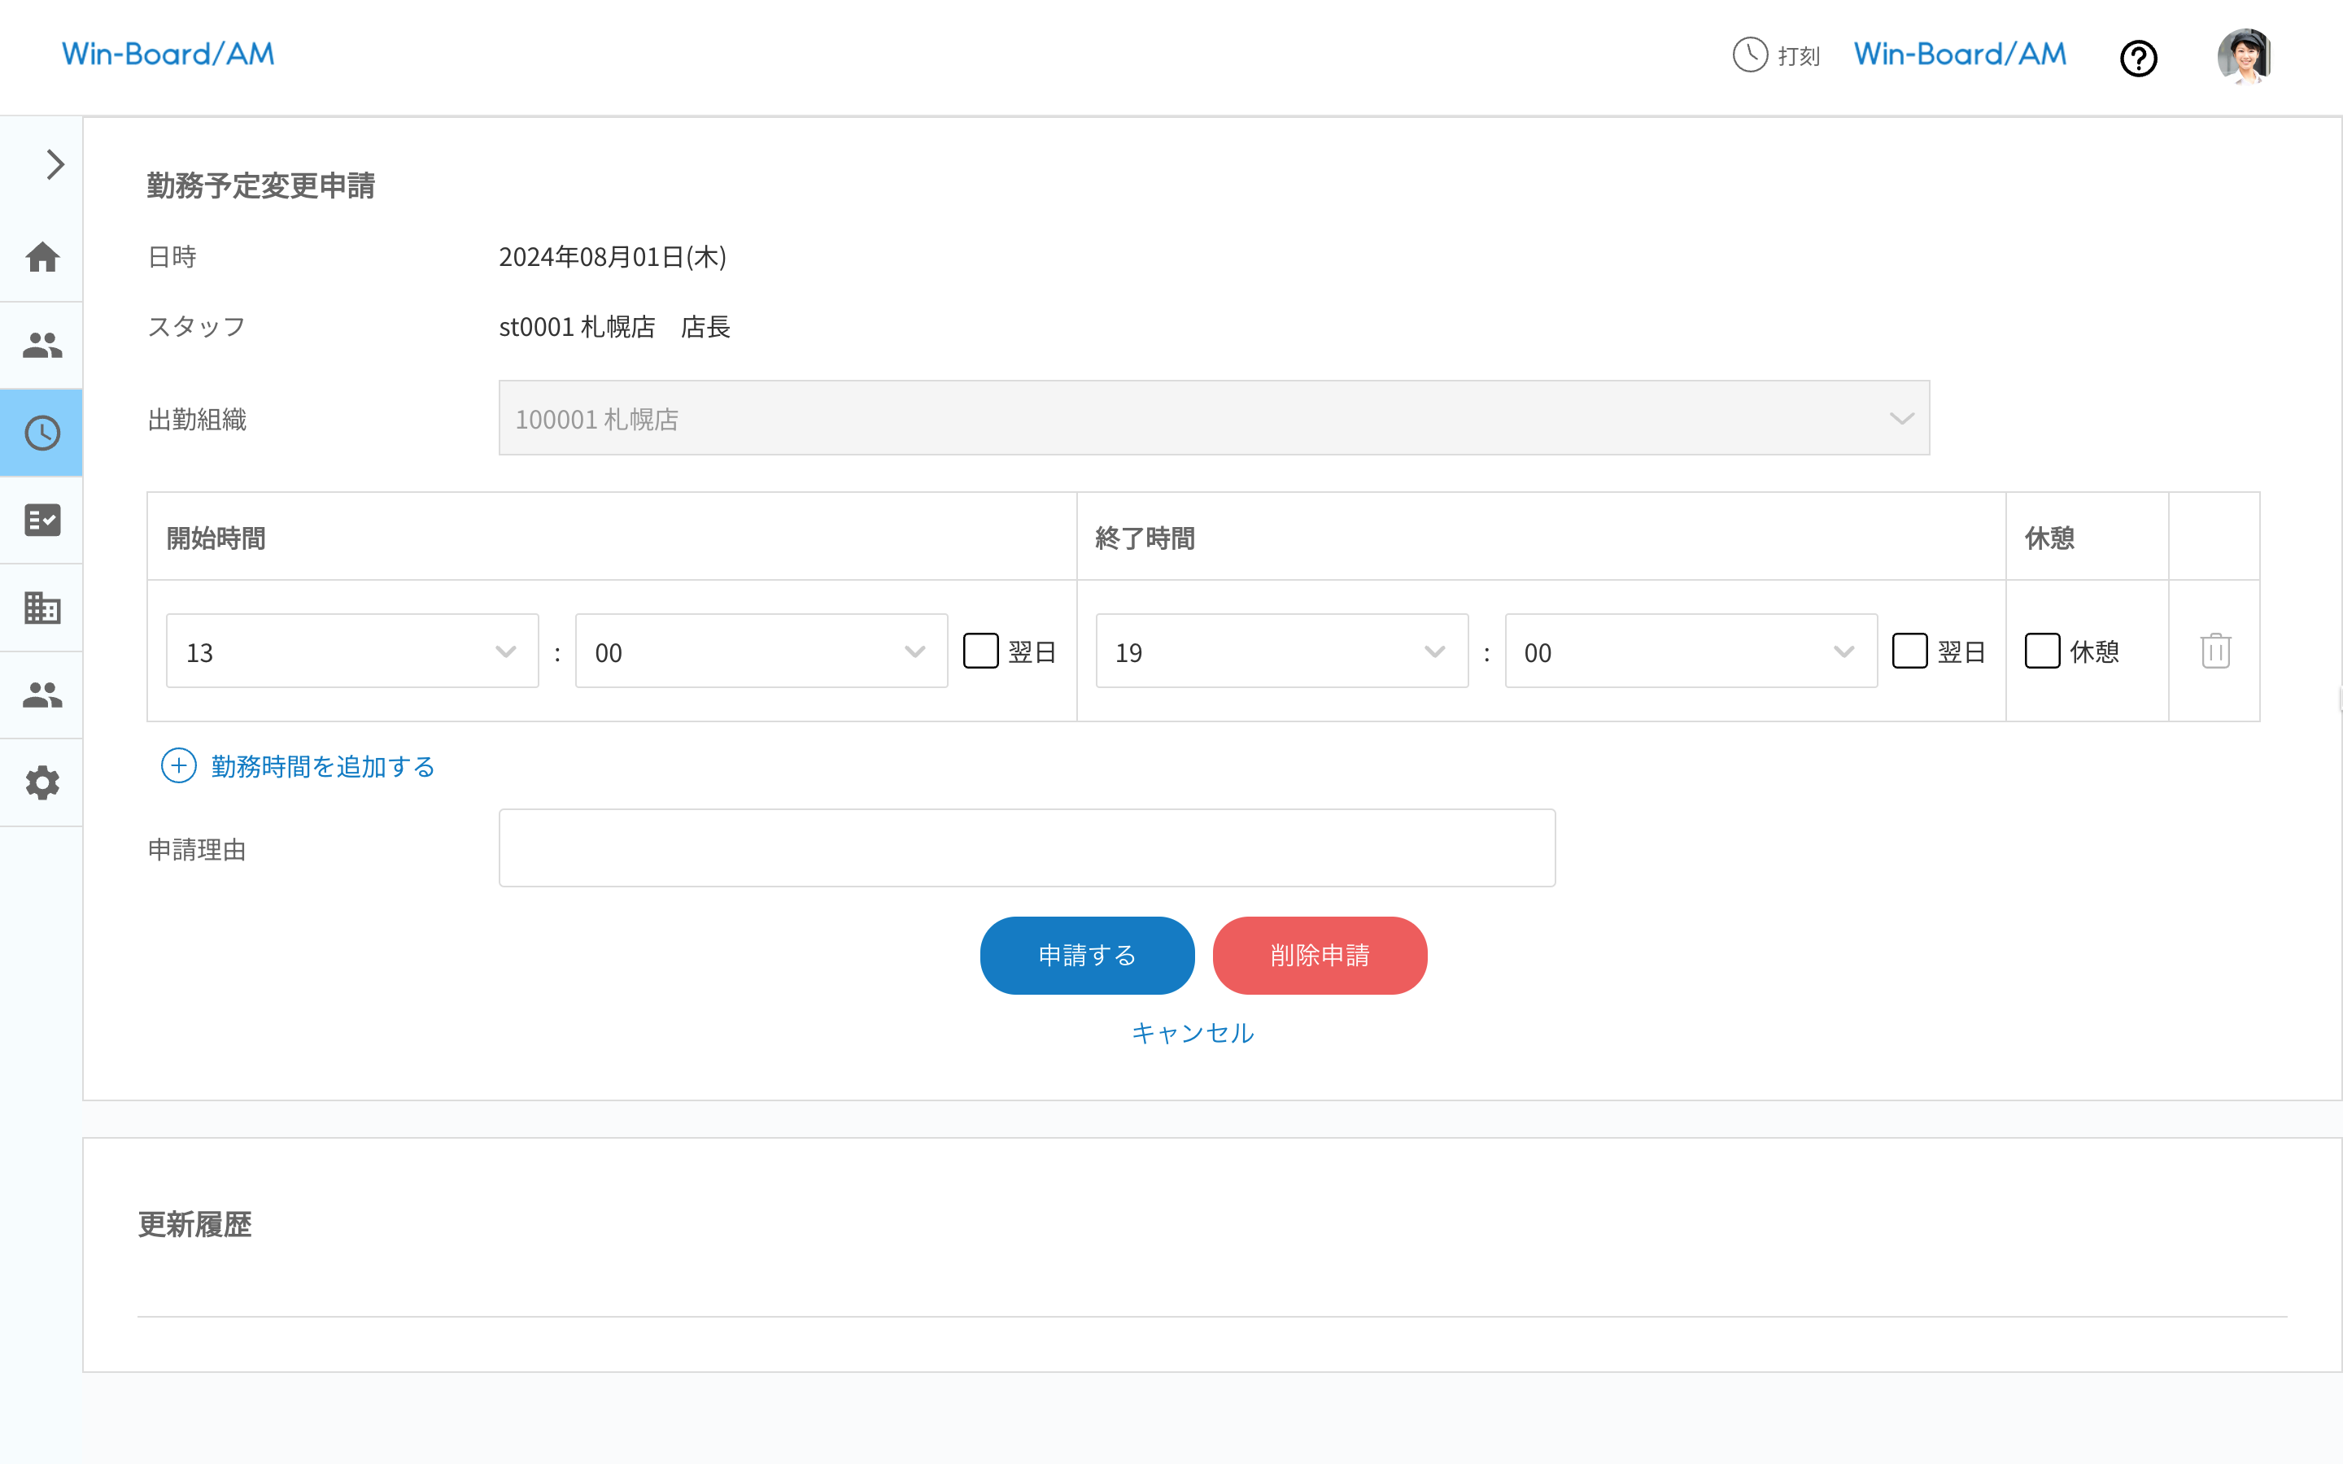The width and height of the screenshot is (2343, 1464).
Task: Open the organization (building) icon in the sidebar
Action: pos(41,608)
